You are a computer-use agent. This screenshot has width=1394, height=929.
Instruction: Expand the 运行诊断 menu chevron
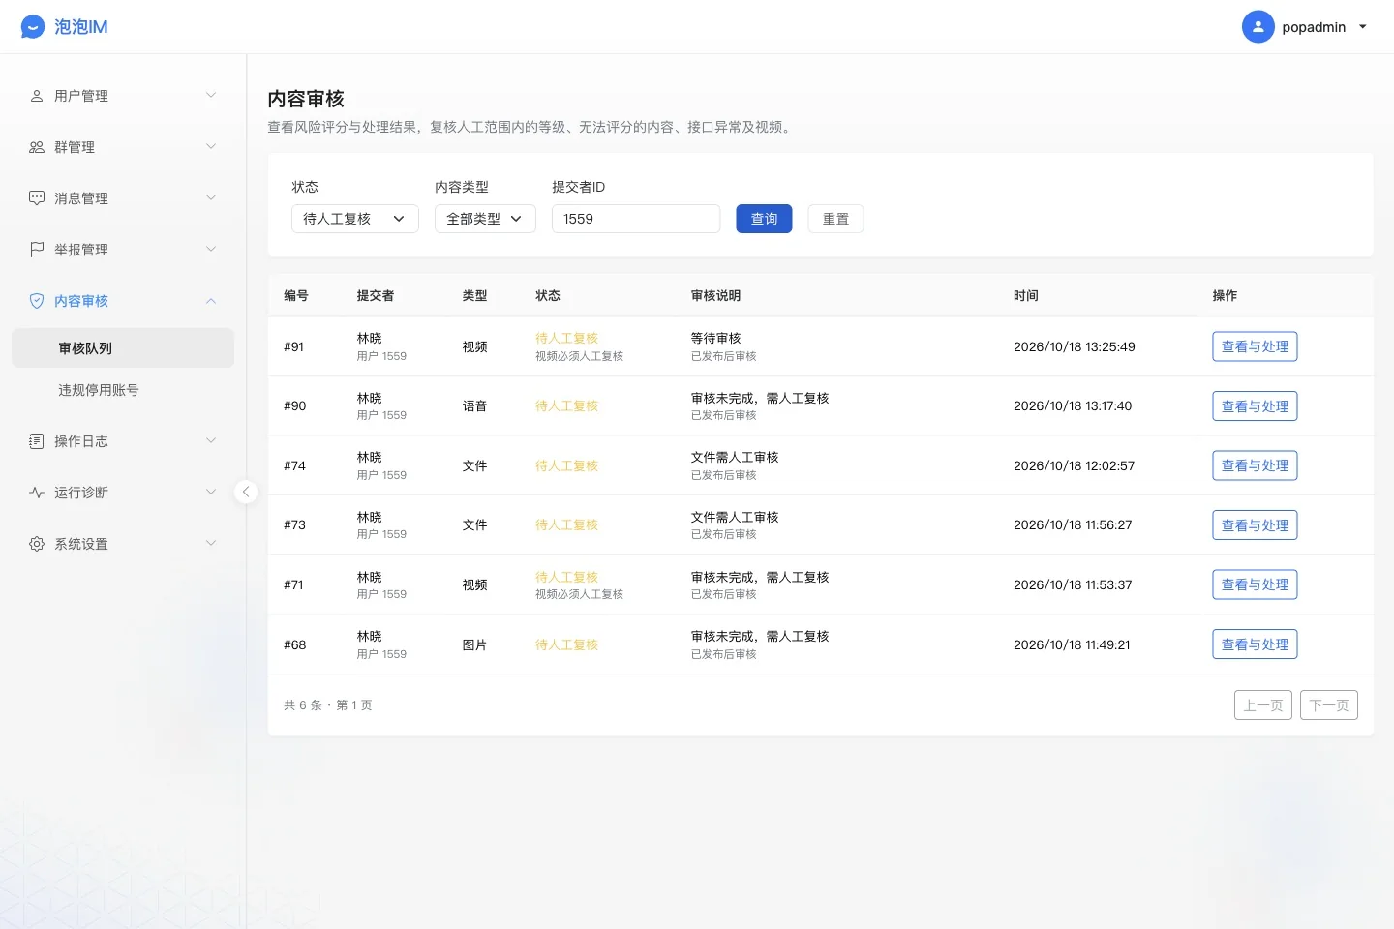pos(211,492)
